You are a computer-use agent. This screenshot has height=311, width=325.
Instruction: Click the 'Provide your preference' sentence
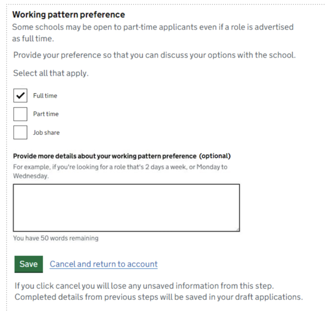[x=154, y=55]
